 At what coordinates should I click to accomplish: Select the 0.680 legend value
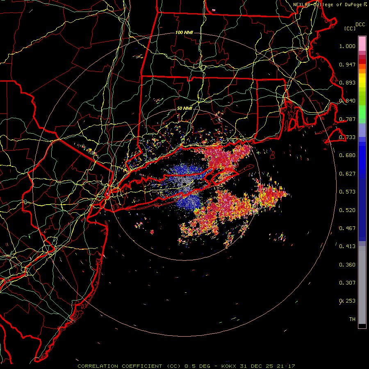(347, 155)
